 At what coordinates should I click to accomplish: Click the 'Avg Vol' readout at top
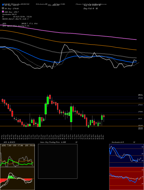point(92,5)
